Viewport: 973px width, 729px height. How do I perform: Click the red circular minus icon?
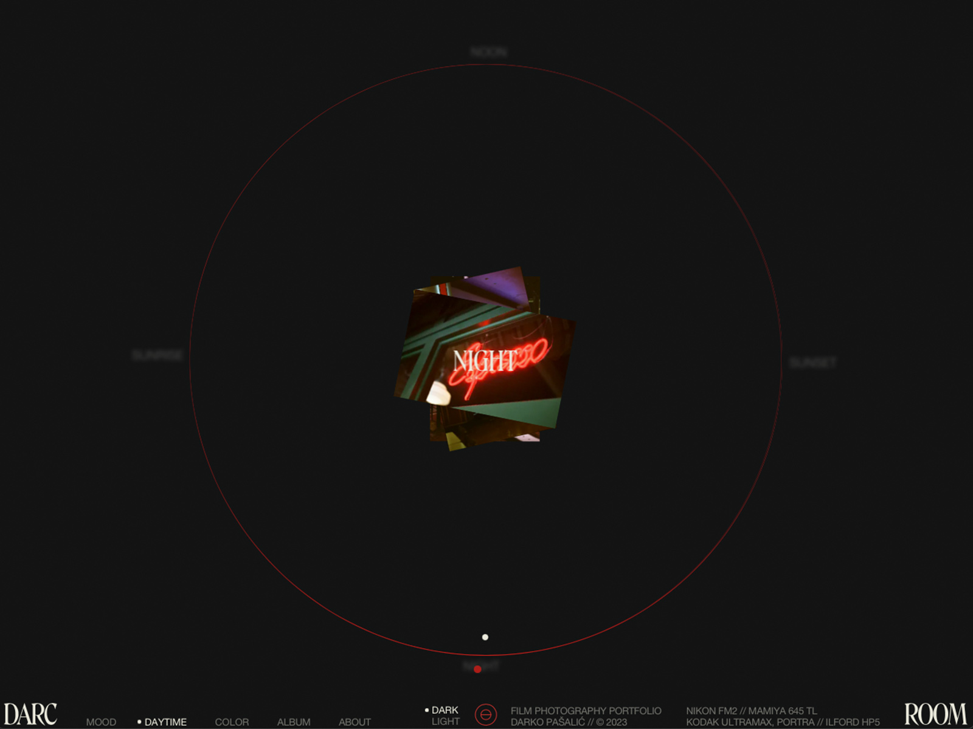tap(485, 714)
